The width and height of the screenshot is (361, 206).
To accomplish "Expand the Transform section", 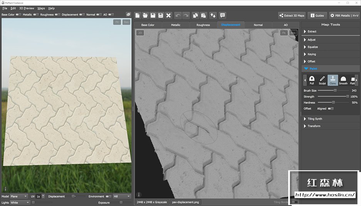I will coord(331,126).
